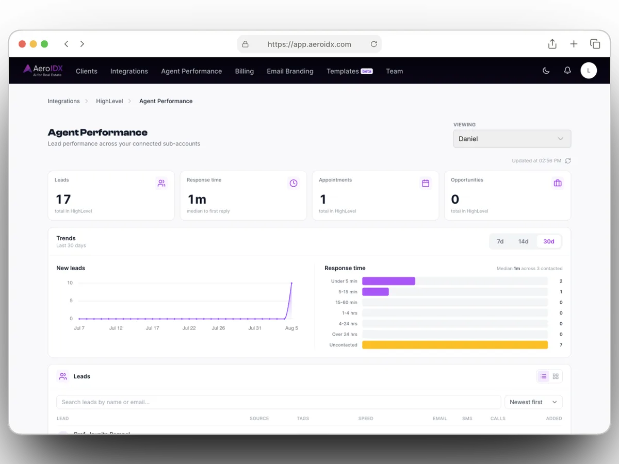Viewport: 619px width, 464px height.
Task: Click the LEAD column header
Action: pos(62,419)
